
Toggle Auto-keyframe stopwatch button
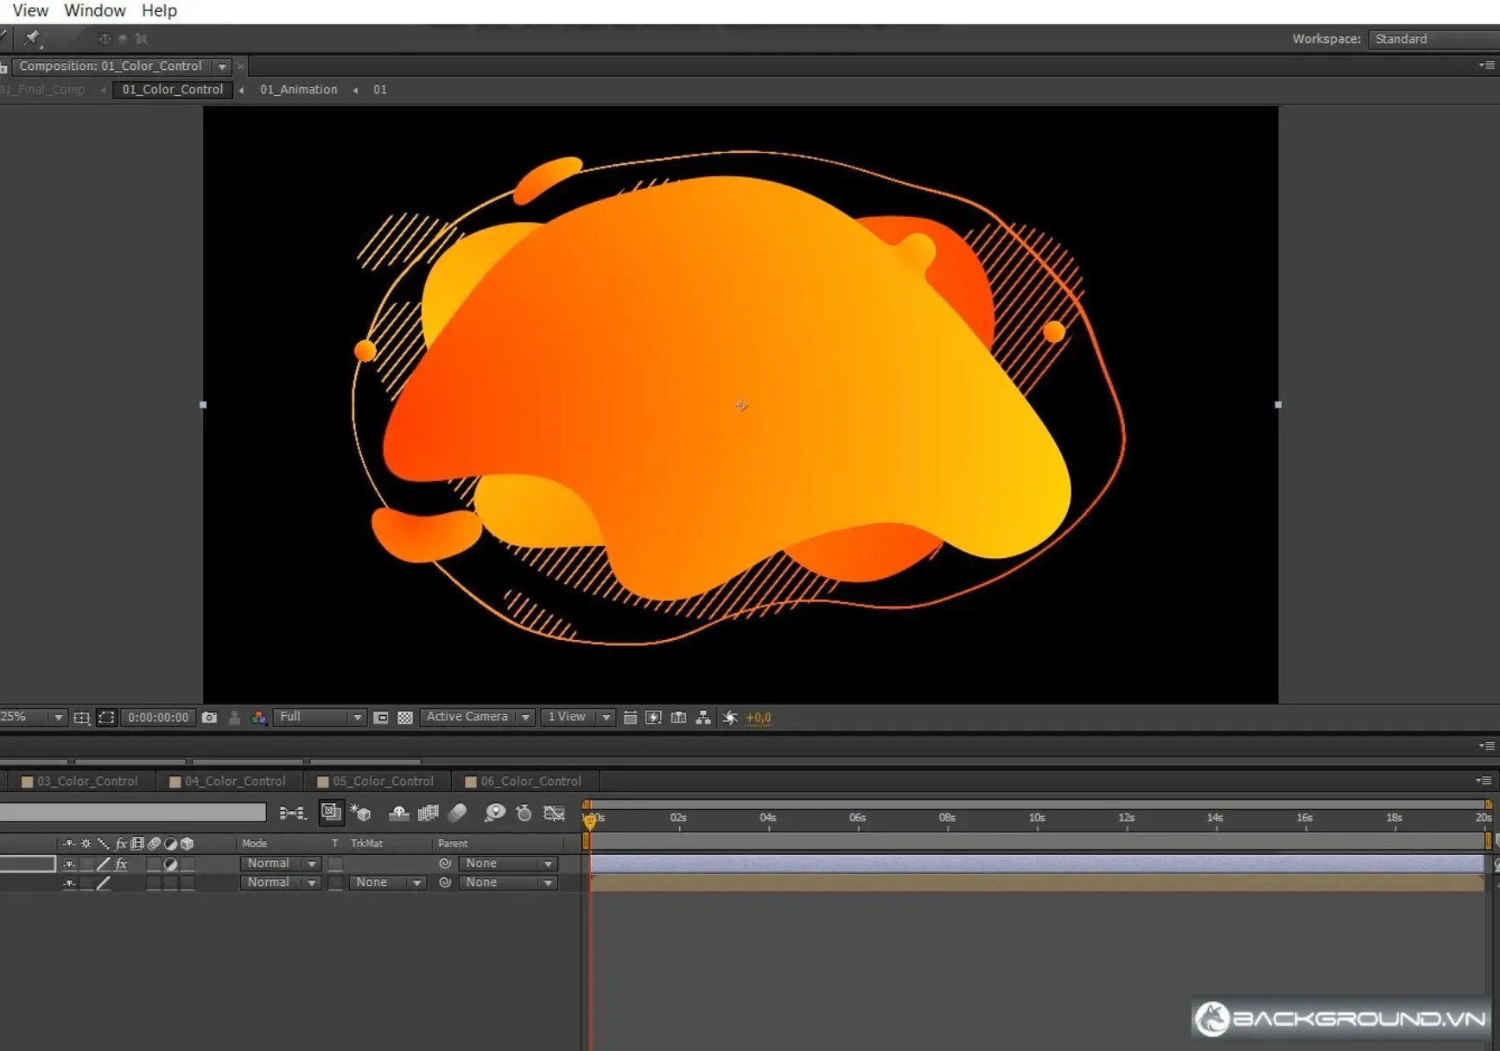[x=524, y=813]
